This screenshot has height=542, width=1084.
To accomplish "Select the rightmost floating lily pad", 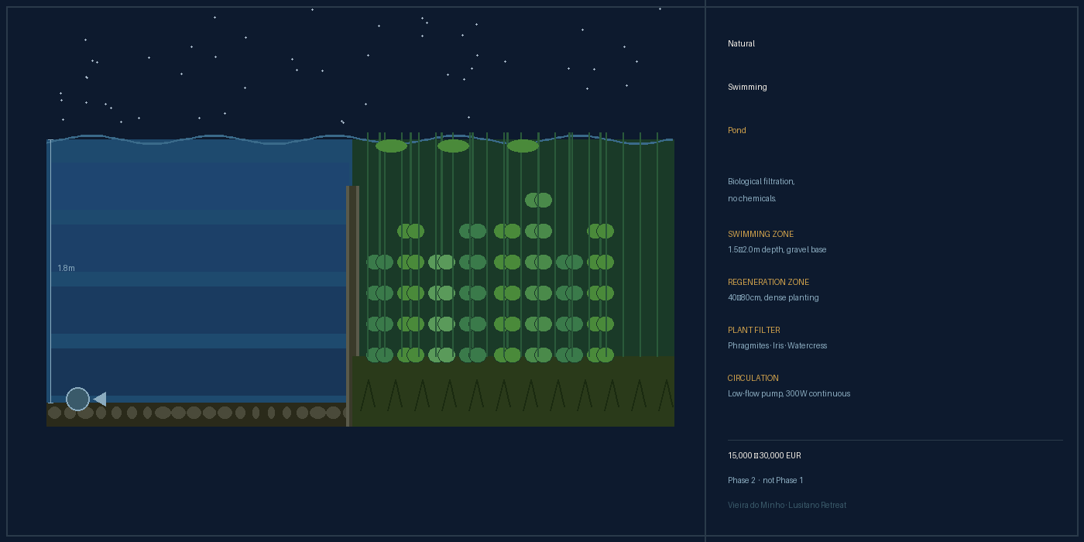I will (x=523, y=146).
